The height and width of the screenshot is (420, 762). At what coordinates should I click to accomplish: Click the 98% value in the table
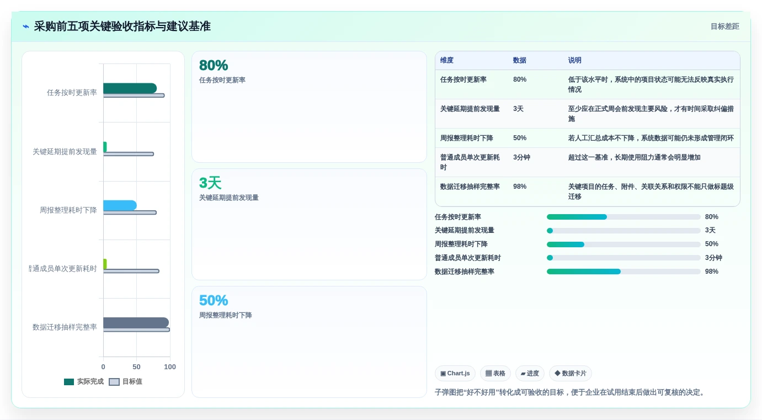pos(520,187)
